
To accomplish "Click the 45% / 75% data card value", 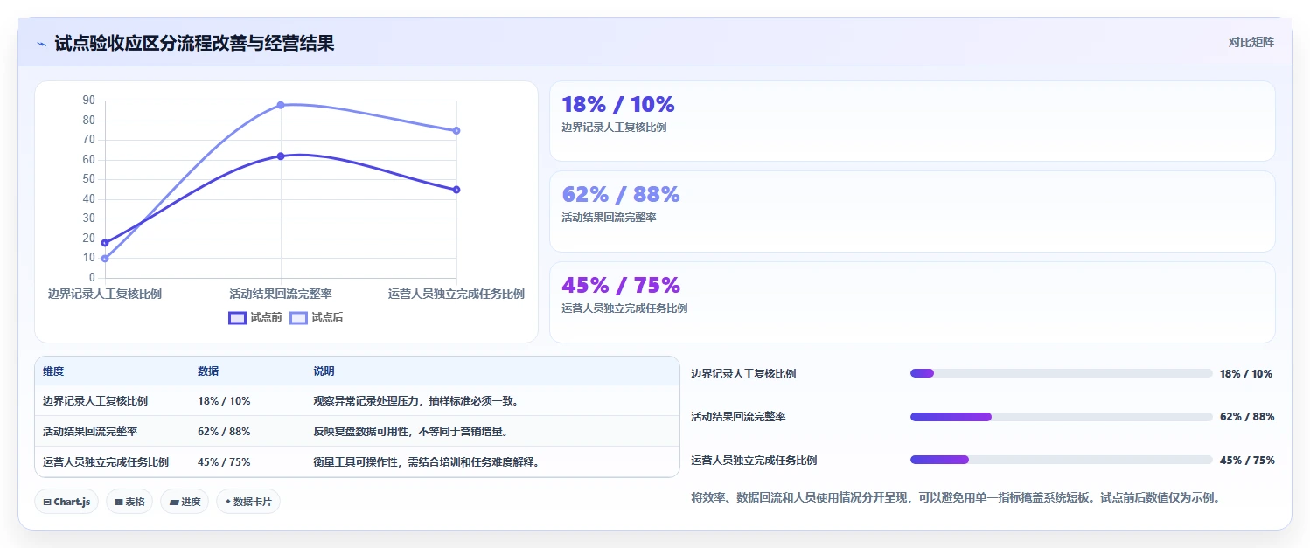I will (x=620, y=285).
